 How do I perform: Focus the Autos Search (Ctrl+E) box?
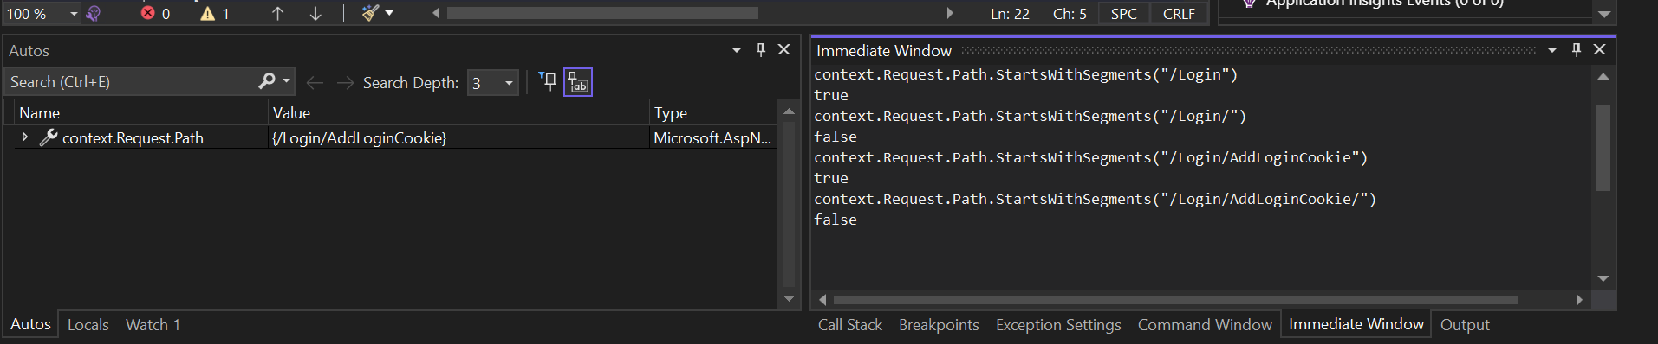coord(130,82)
